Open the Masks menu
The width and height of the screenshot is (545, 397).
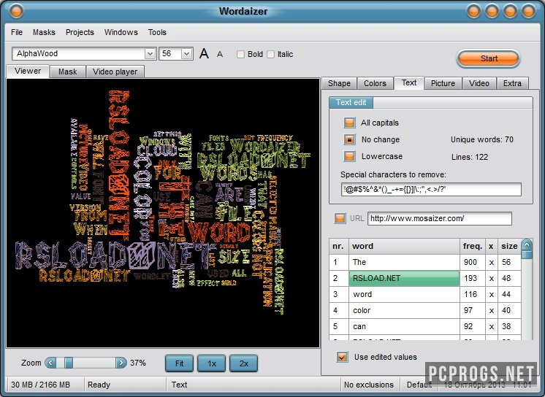coord(44,32)
